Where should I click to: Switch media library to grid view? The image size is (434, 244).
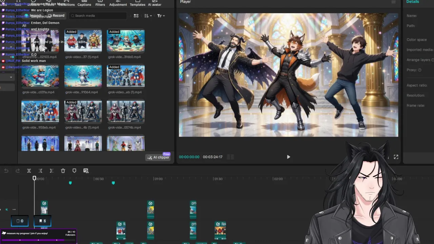point(136,16)
